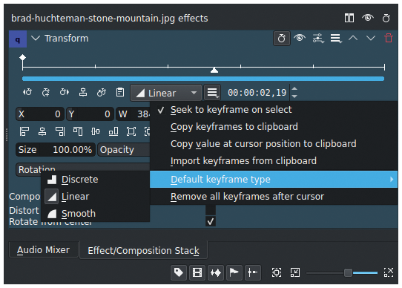Click the Size 100.00% field
The height and width of the screenshot is (288, 402).
point(56,150)
